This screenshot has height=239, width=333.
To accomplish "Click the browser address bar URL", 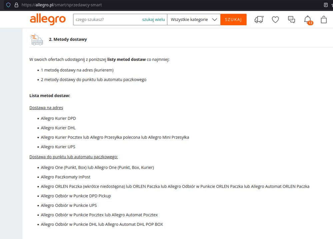I will (62, 5).
